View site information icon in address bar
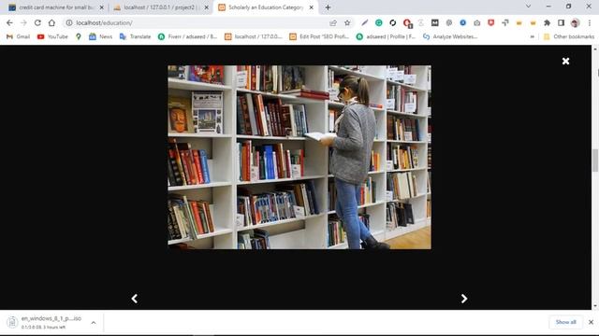 (69, 22)
